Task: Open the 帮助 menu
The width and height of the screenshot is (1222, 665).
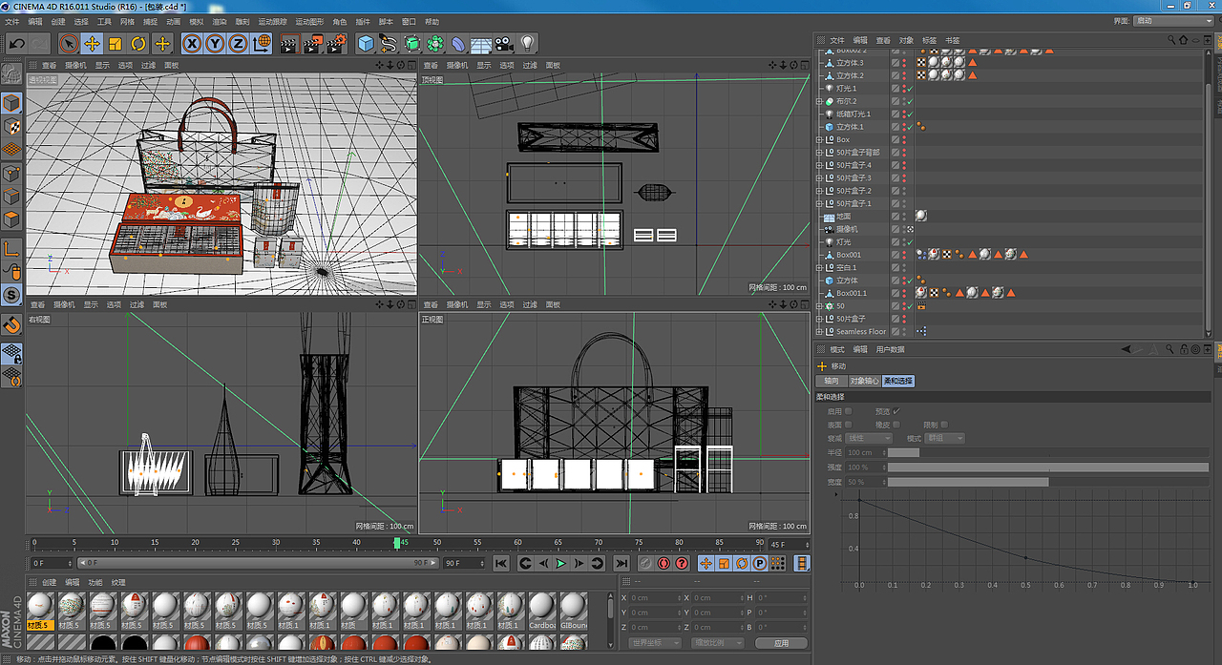Action: pyautogui.click(x=432, y=21)
